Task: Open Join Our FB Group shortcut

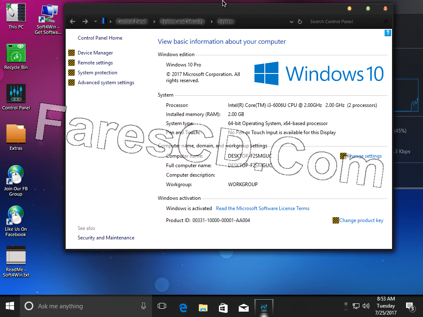Action: (16, 181)
